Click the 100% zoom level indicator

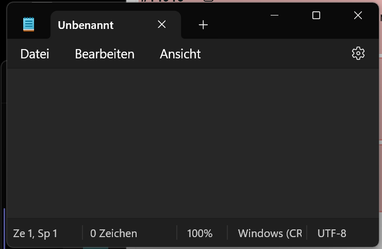click(200, 234)
